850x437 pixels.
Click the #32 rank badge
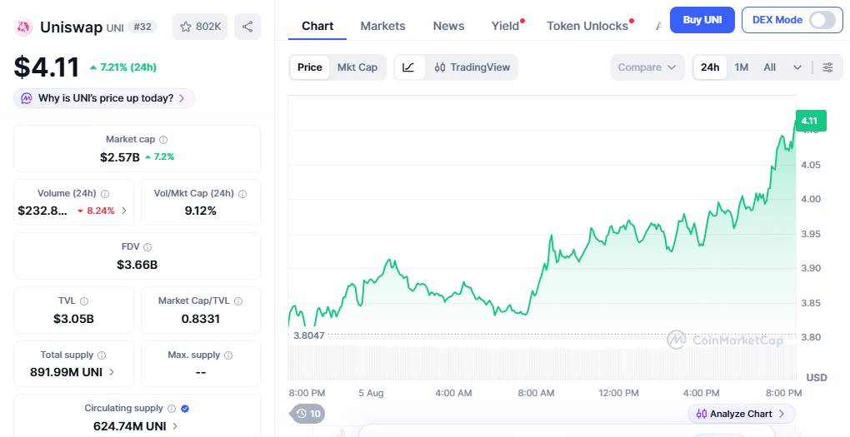coord(142,27)
